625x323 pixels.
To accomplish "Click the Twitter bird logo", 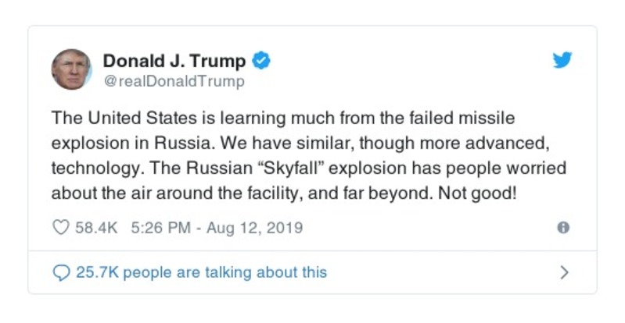I will 562,61.
